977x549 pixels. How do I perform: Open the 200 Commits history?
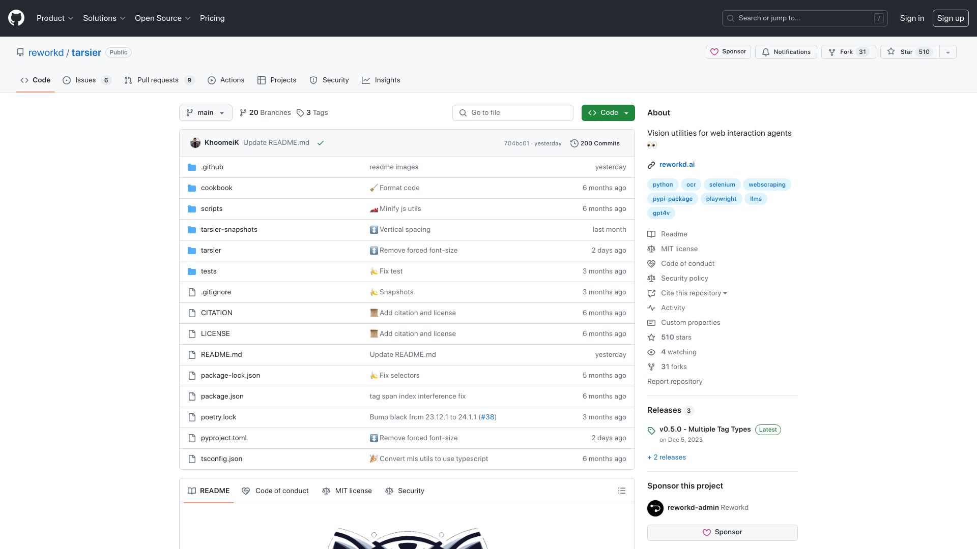coord(595,143)
